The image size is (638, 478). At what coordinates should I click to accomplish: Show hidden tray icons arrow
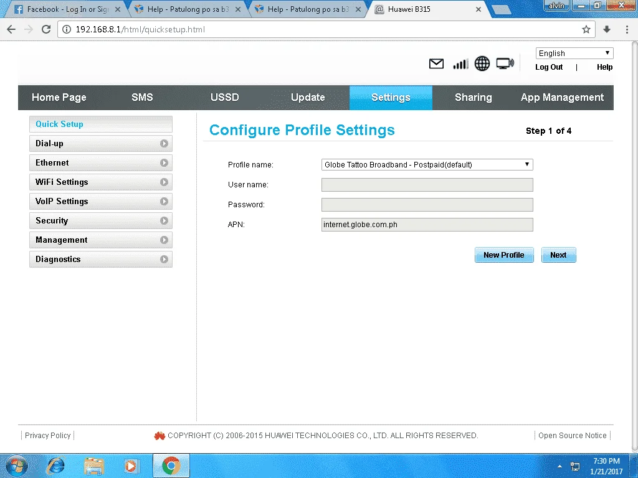tap(559, 466)
